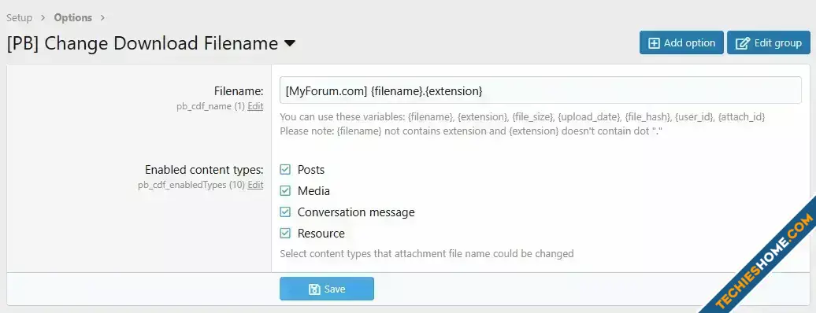Screen dimensions: 816x313
Task: Open the Edit link for pb_cdf_name
Action: coord(255,106)
